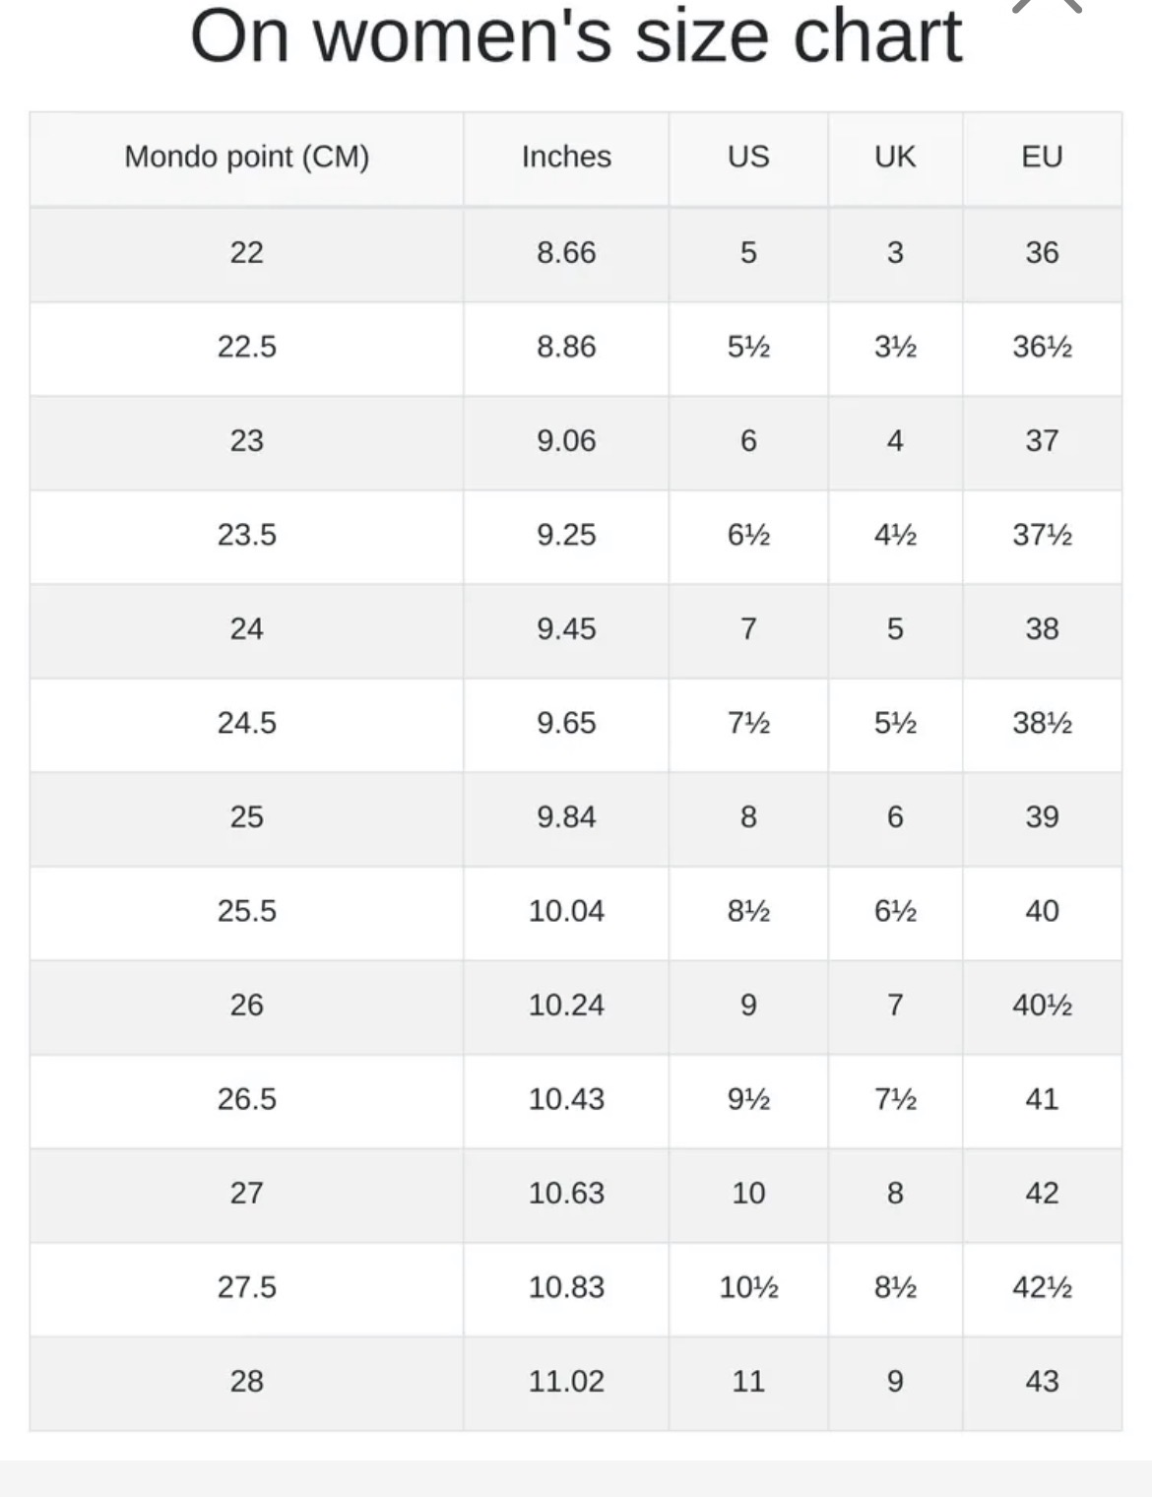Click the Mondo point (CM) column header

pyautogui.click(x=246, y=157)
